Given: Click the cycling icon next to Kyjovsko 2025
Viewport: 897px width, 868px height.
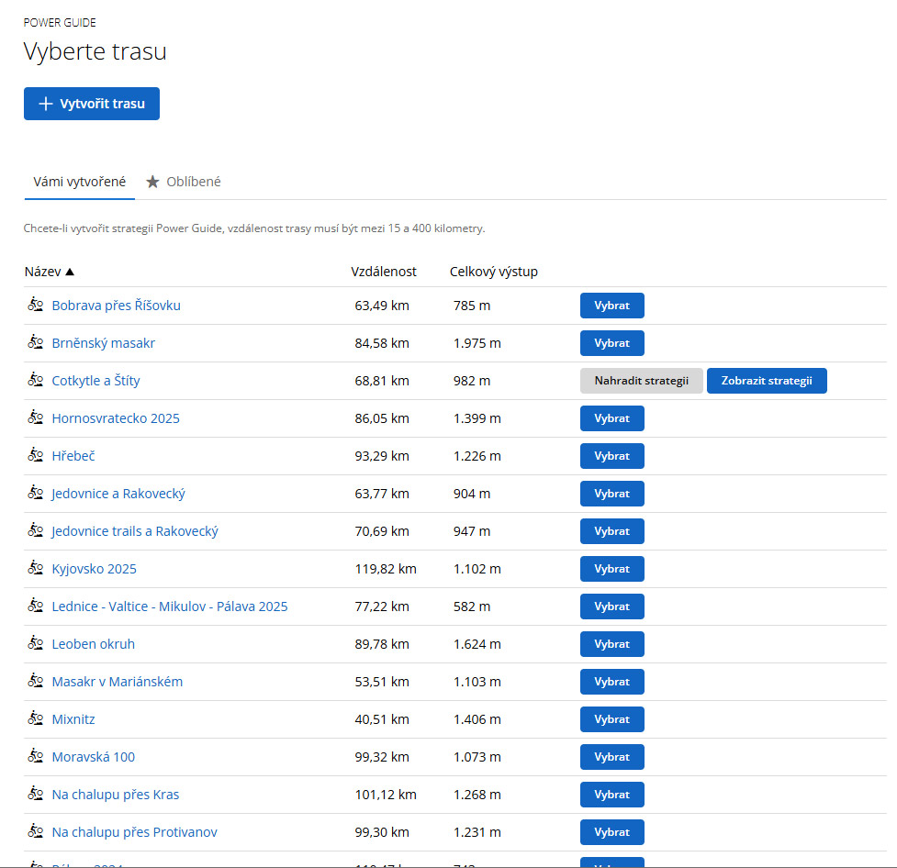Looking at the screenshot, I should pyautogui.click(x=36, y=568).
